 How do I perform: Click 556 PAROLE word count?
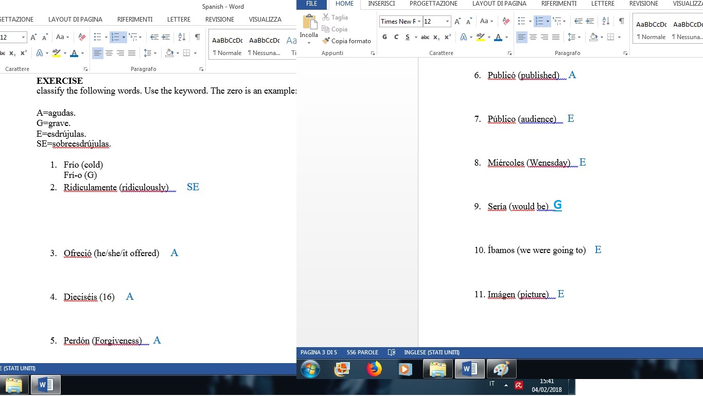click(362, 353)
